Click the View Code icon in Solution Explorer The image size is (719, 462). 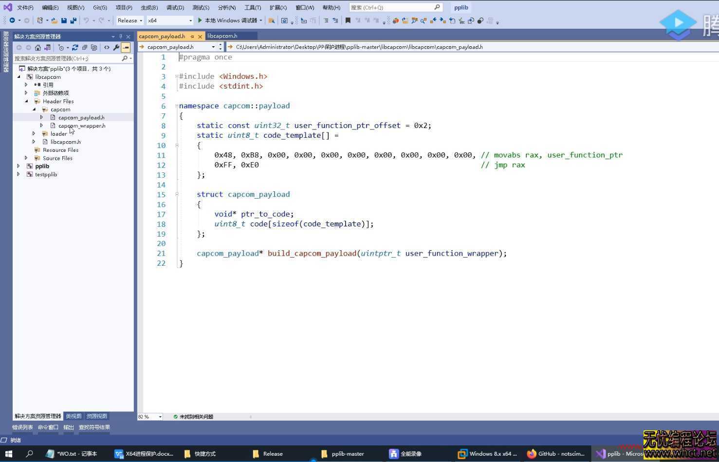click(107, 47)
